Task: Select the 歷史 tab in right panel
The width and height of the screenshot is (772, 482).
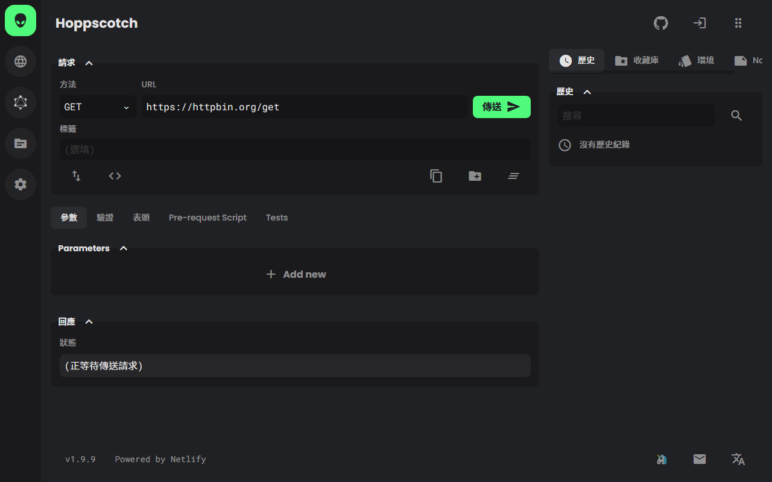Action: pos(577,60)
